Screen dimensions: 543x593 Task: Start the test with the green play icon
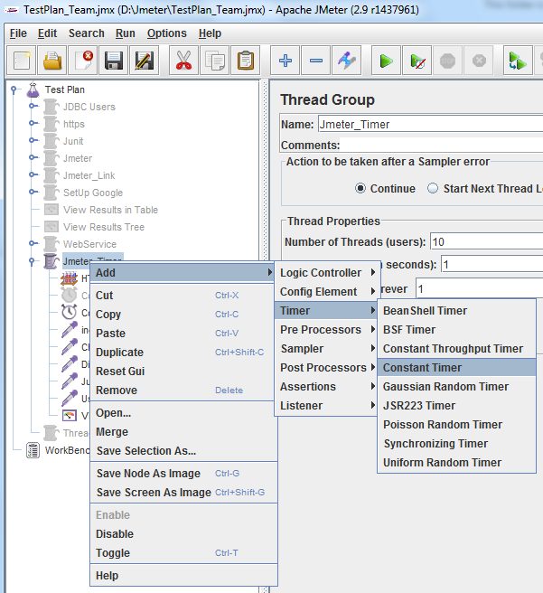click(386, 61)
